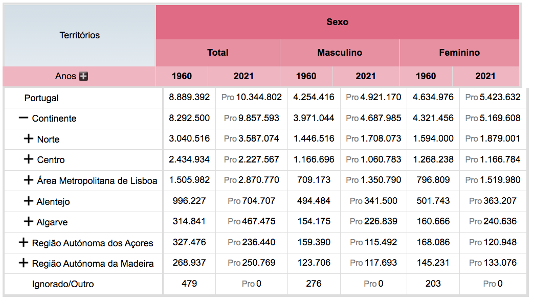The image size is (533, 302).
Task: Expand Região Autónoma da Madeira
Action: point(23,263)
